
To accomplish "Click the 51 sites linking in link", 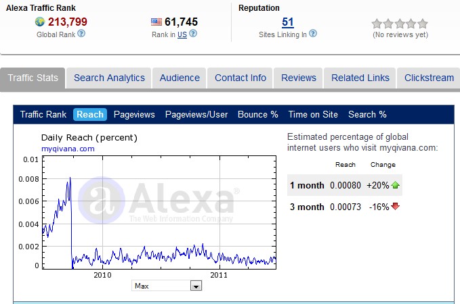I will click(x=287, y=22).
